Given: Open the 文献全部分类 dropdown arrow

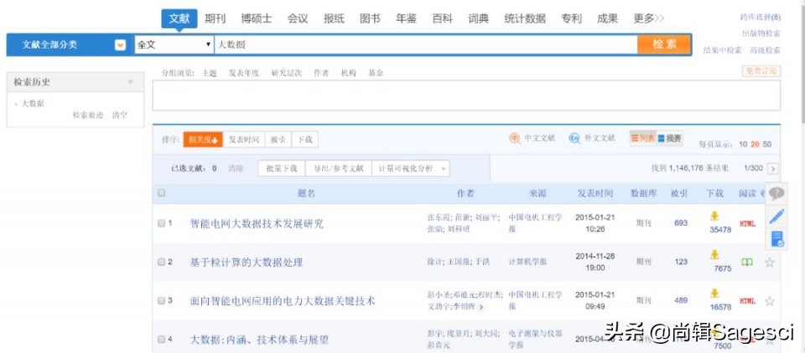Looking at the screenshot, I should (x=120, y=45).
